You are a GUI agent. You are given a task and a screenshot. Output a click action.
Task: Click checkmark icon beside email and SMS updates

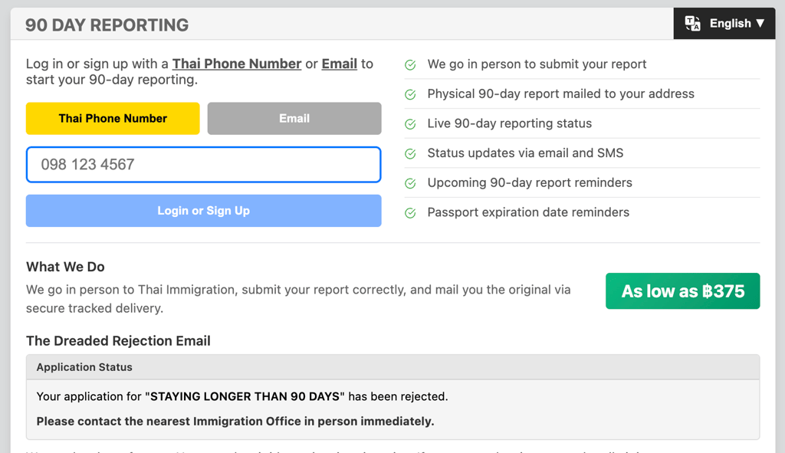tap(410, 153)
